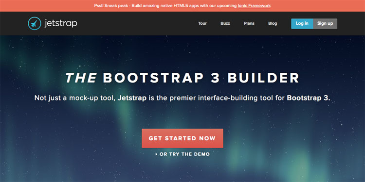Select the OR TRY THE DEMO link
Screen dimensions: 365x182
point(184,154)
